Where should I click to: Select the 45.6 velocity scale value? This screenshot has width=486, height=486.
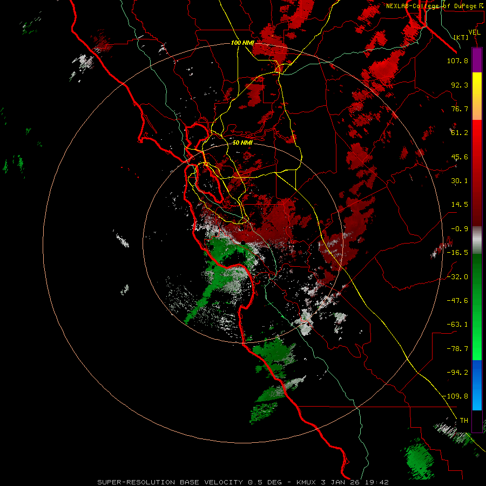click(x=460, y=157)
